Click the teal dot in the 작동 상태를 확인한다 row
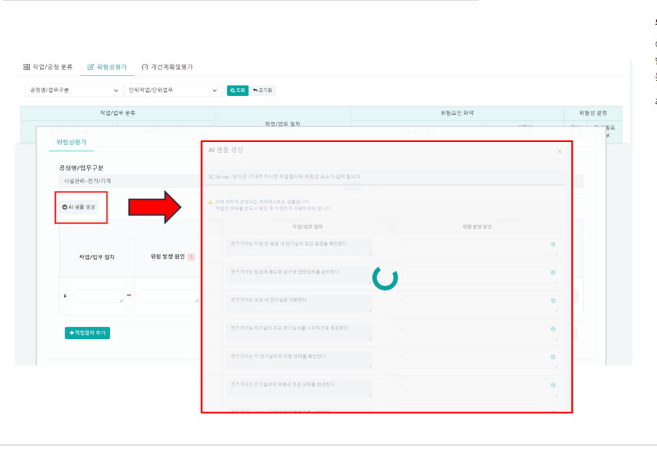Image resolution: width=657 pixels, height=464 pixels. (553, 357)
